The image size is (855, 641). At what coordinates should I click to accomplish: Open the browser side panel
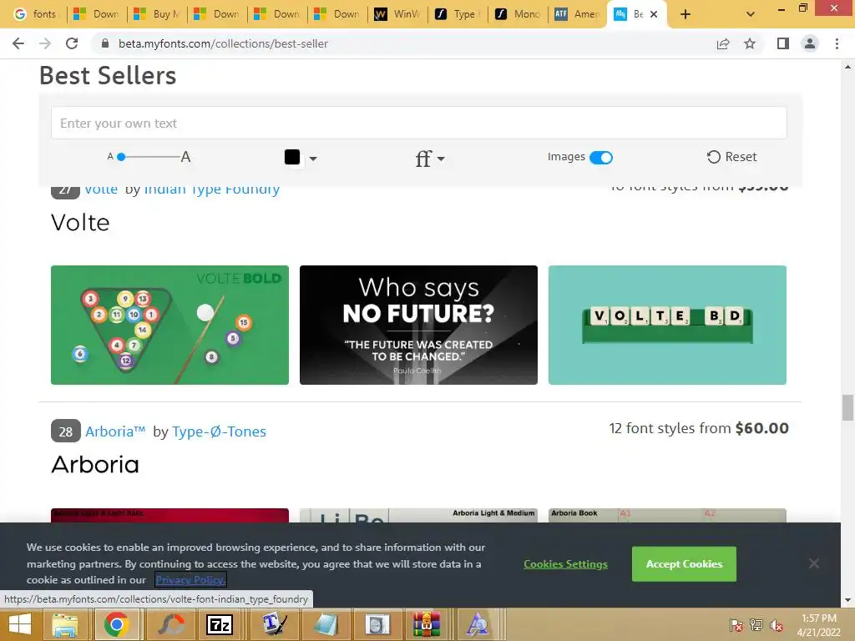(x=783, y=43)
